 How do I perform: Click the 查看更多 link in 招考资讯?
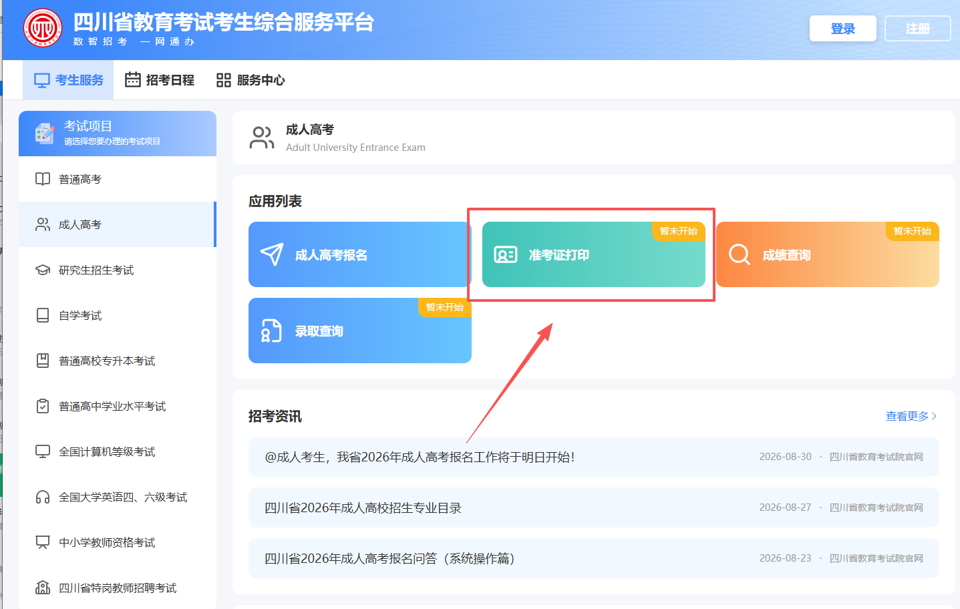click(911, 416)
